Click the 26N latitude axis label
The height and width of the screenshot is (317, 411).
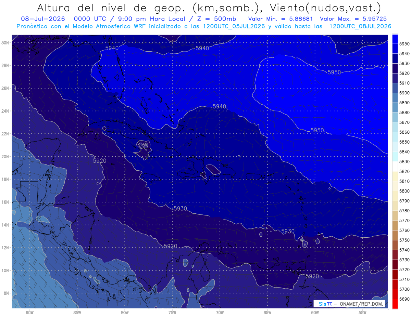coord(6,88)
